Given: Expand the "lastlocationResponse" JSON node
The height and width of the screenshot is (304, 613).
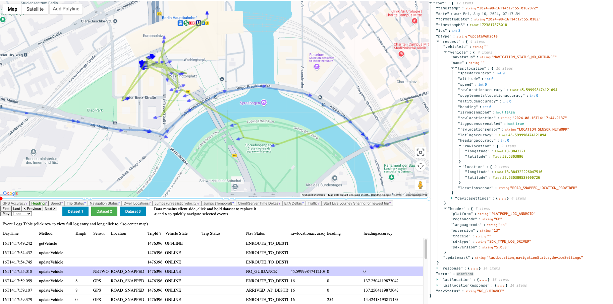Looking at the screenshot, I should (438, 285).
